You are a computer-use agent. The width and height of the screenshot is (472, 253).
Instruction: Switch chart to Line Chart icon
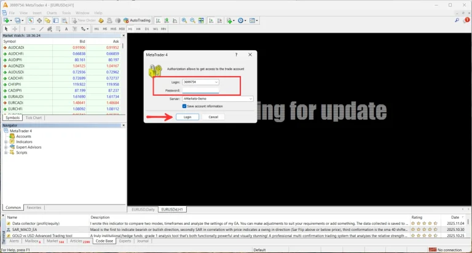[x=175, y=20]
